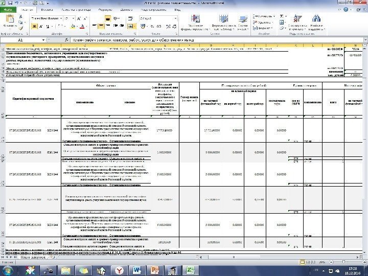368x276 pixels.
Task: Click the Comma style (000) icon
Action: [159, 26]
